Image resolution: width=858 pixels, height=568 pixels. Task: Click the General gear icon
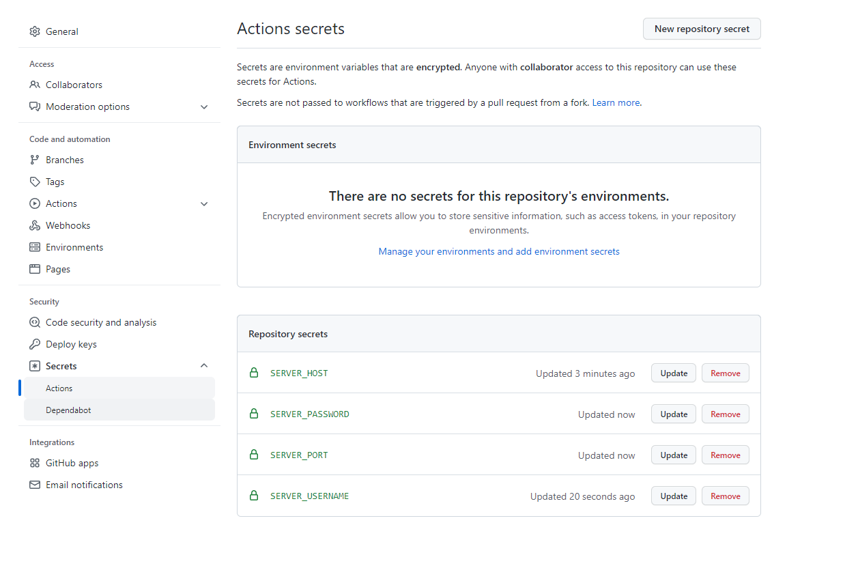35,31
